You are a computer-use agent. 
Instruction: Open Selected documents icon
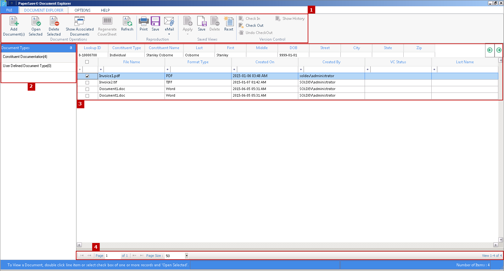pos(36,21)
